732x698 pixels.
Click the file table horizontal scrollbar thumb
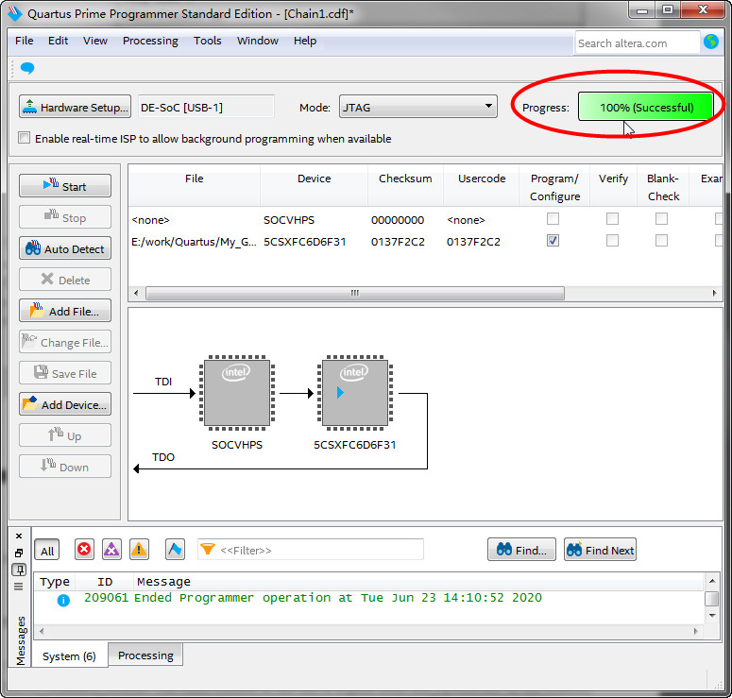[x=355, y=293]
